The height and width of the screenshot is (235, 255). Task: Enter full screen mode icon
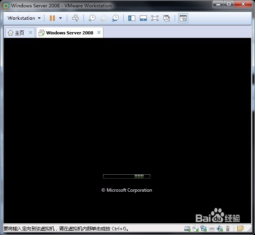point(155,18)
